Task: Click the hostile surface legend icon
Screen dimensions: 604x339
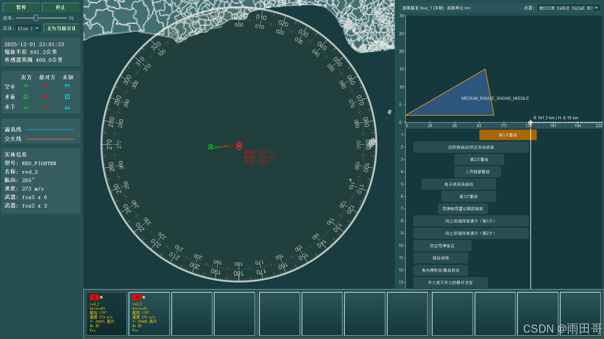Action: point(47,97)
